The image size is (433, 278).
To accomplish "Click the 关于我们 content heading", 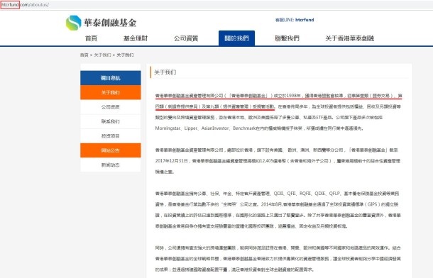I will point(165,72).
